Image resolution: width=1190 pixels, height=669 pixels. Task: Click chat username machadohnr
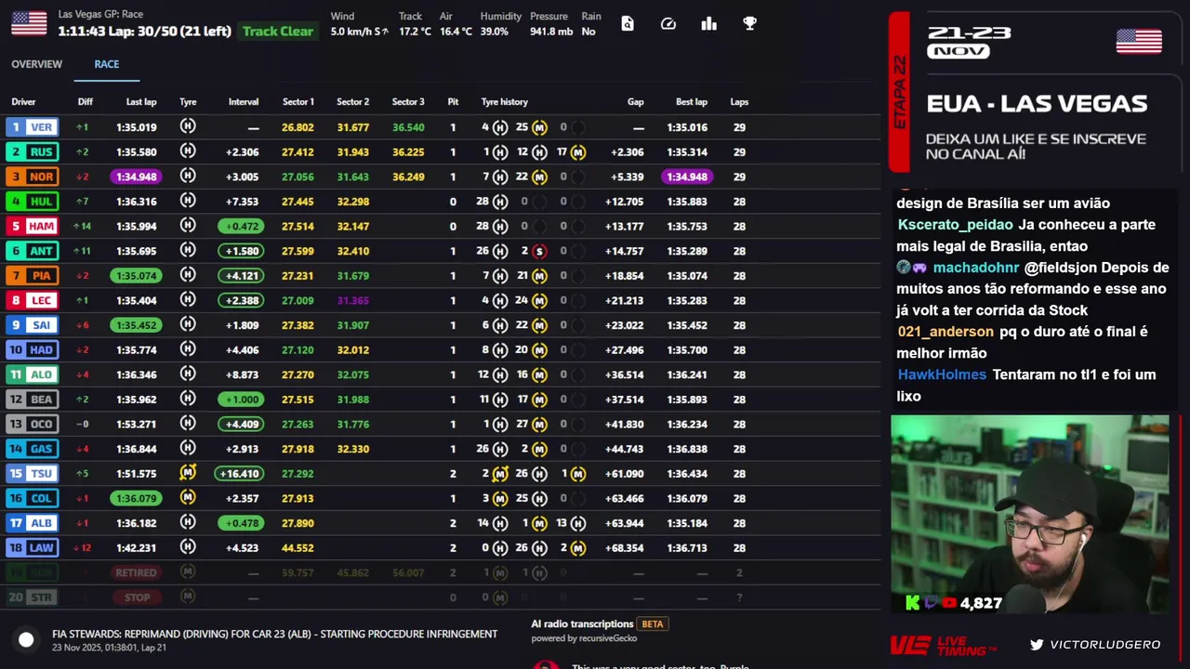976,268
